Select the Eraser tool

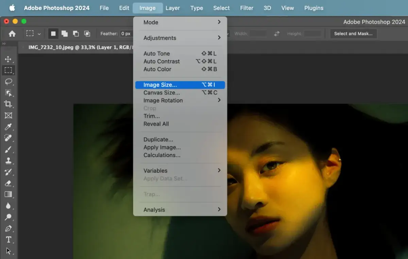point(8,183)
